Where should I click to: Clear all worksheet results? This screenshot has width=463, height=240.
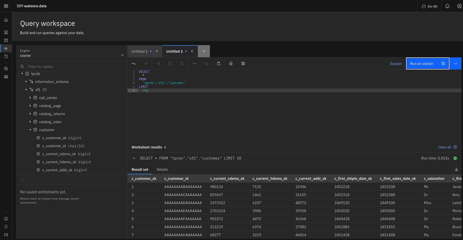[447, 147]
